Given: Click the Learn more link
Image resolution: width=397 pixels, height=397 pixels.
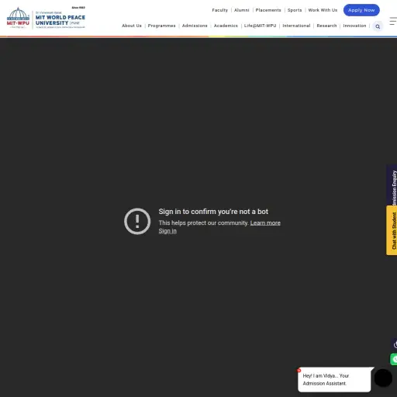Looking at the screenshot, I should pos(265,223).
